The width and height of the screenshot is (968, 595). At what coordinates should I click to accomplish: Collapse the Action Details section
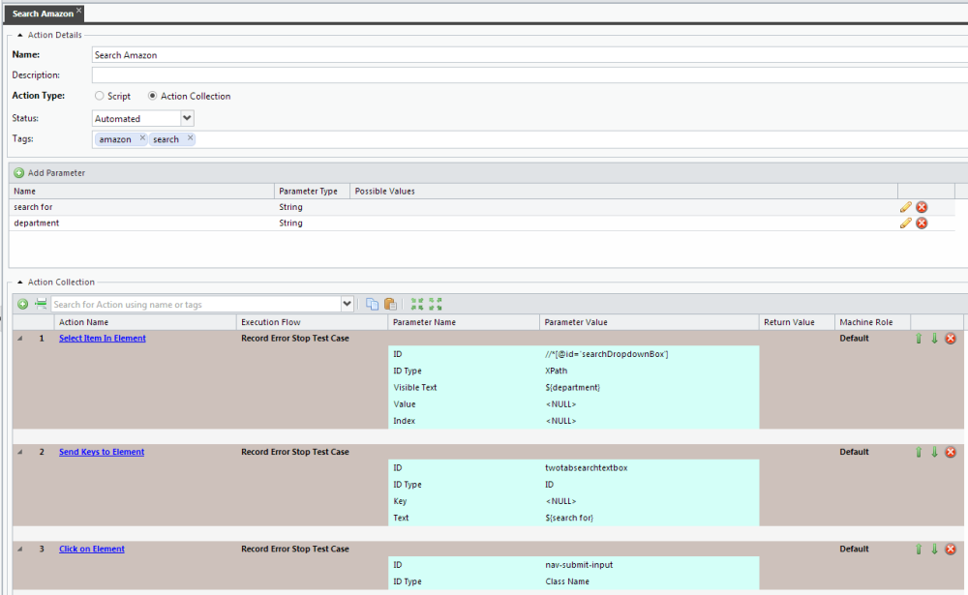click(20, 36)
